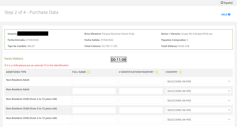Click the question mark help icon

pos(229,15)
